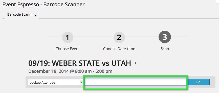Viewport: 219px width, 93px height.
Task: Click the dark step 3 circle
Action: click(165, 37)
